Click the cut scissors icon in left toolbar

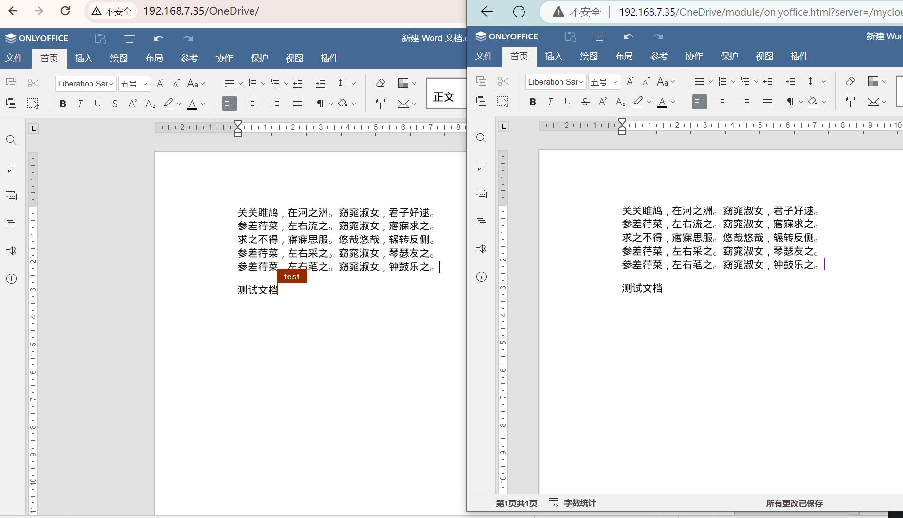(x=33, y=84)
